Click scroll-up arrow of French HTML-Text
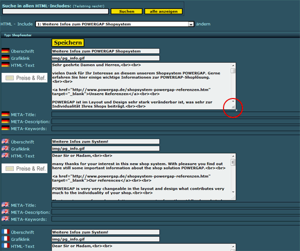This screenshot has height=251, width=300. (x=233, y=246)
